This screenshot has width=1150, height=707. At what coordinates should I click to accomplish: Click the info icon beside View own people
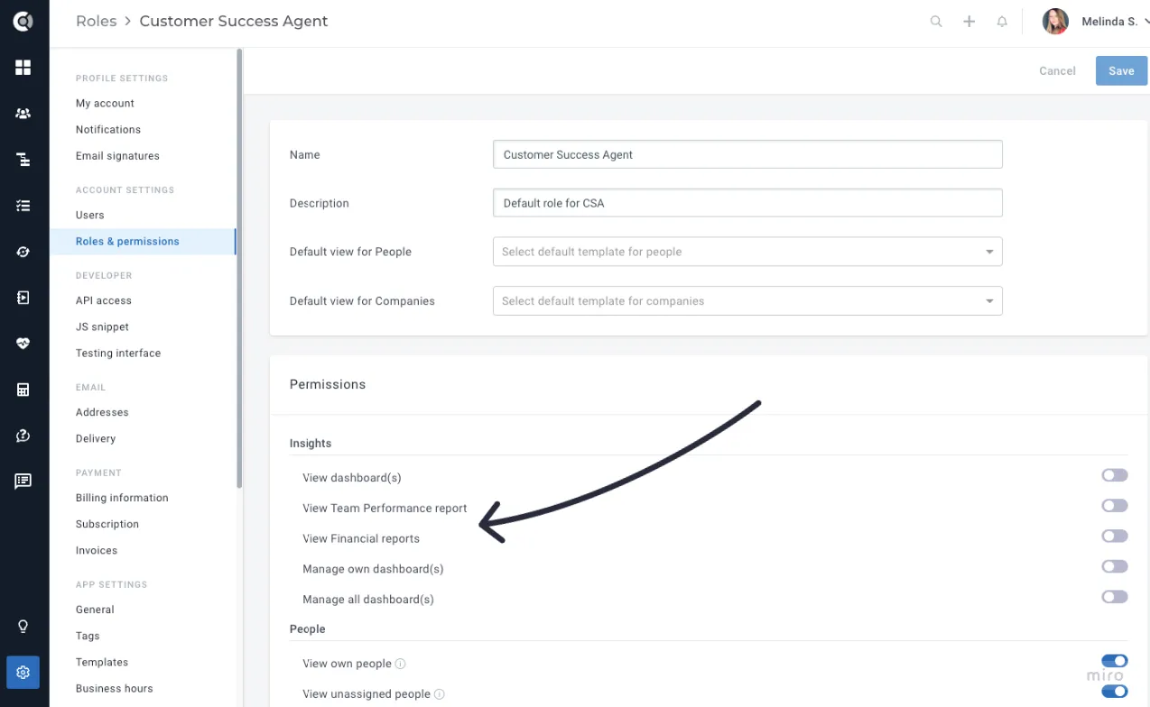point(401,664)
